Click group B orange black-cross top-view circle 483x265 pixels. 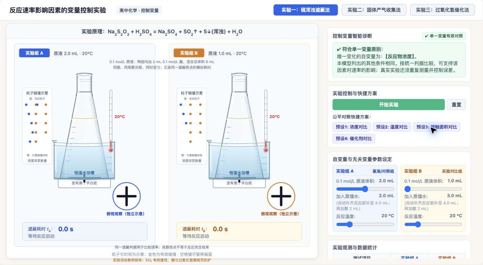pyautogui.click(x=281, y=196)
